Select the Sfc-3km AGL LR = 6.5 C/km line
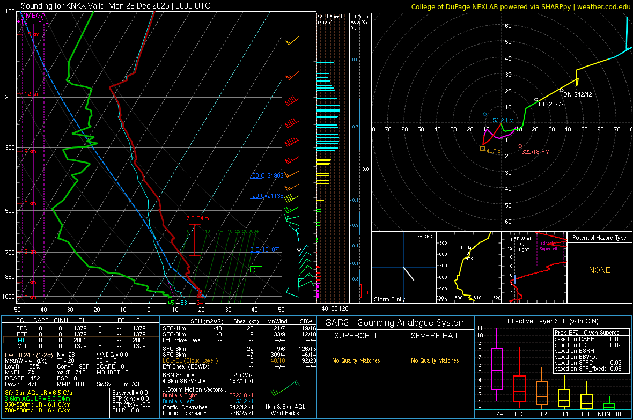This screenshot has width=633, height=420. coord(40,393)
